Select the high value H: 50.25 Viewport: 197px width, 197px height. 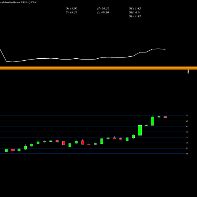point(103,9)
